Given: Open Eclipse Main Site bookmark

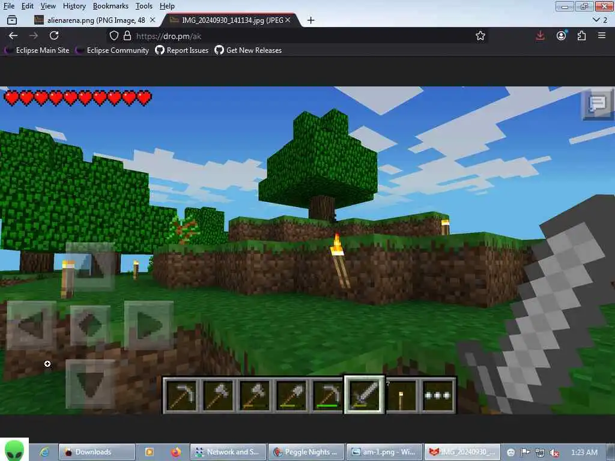Looking at the screenshot, I should point(37,50).
